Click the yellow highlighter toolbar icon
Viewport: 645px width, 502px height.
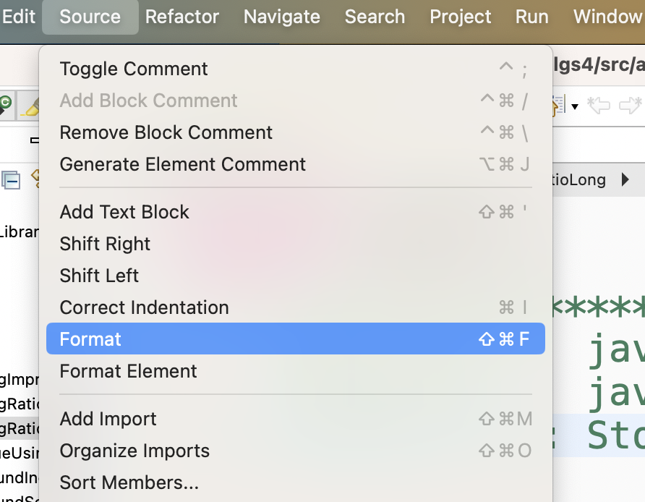[30, 106]
